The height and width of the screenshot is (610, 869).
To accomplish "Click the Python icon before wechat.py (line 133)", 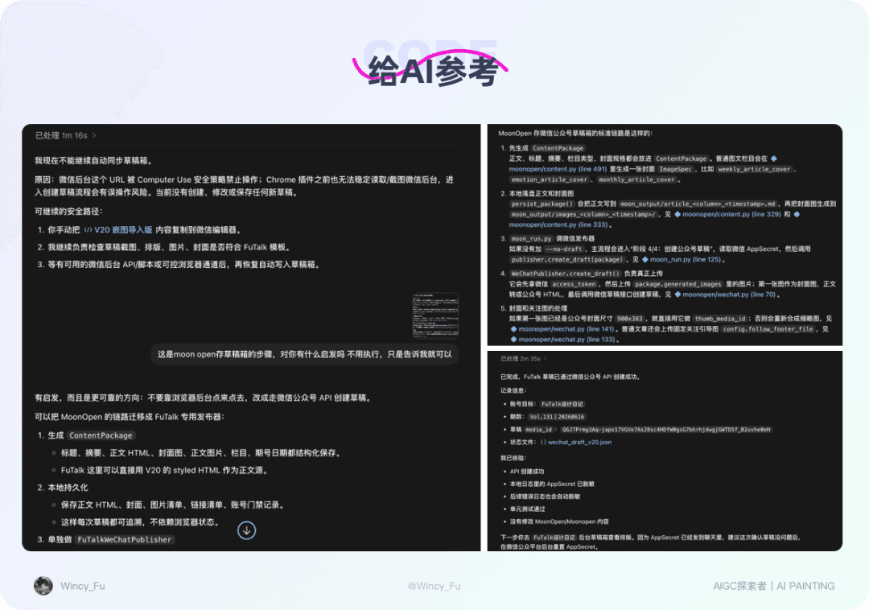I will pyautogui.click(x=513, y=340).
